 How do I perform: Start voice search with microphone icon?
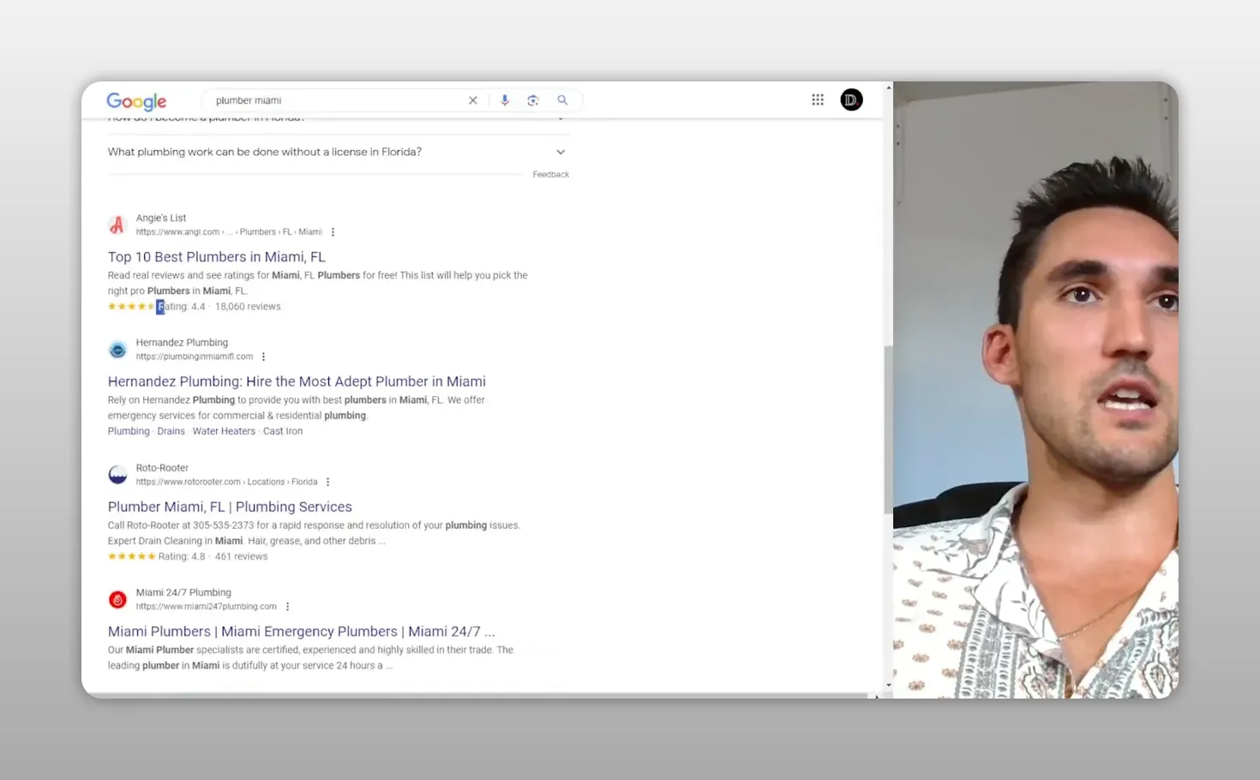tap(505, 100)
